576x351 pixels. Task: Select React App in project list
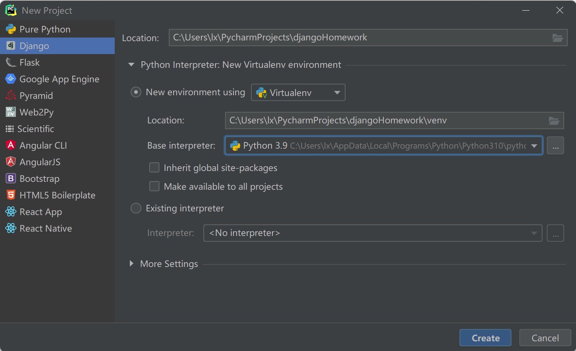tap(57, 212)
